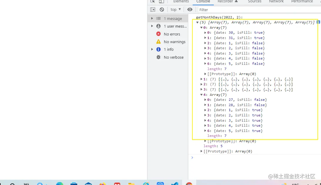This screenshot has height=185, width=321.
Task: Collapse the root (5) array output
Action: click(197, 23)
